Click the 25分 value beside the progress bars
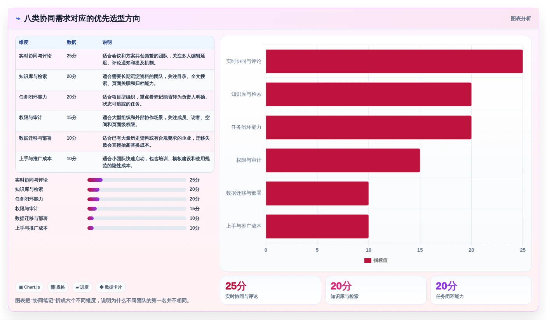This screenshot has width=547, height=320. (x=195, y=180)
